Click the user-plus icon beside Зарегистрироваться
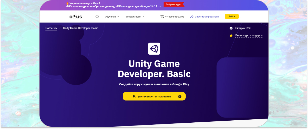Image resolution: width=308 pixels, height=129 pixels. pos(192,17)
